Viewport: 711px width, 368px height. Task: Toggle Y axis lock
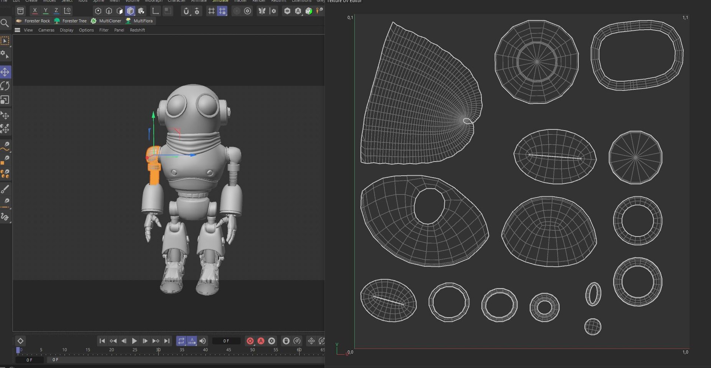46,11
